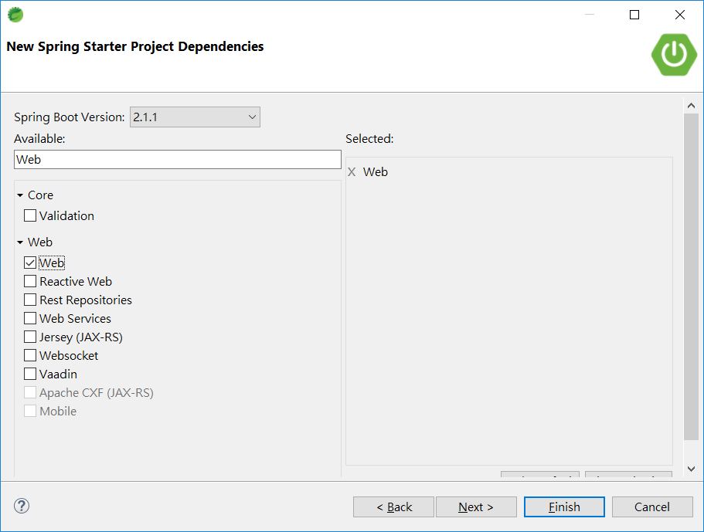
Task: Click the Available search field containing Web
Action: 178,160
